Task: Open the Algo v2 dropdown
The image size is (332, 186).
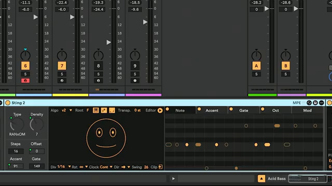Action: pos(71,110)
